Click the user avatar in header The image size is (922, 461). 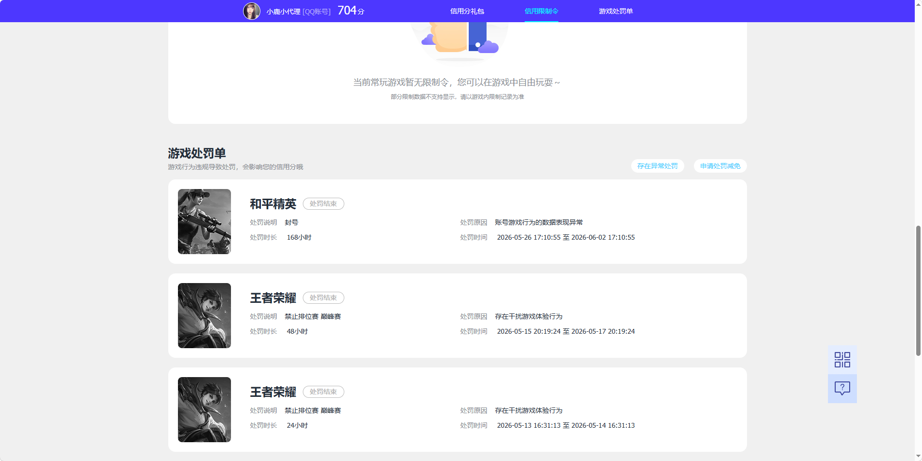[x=251, y=11]
